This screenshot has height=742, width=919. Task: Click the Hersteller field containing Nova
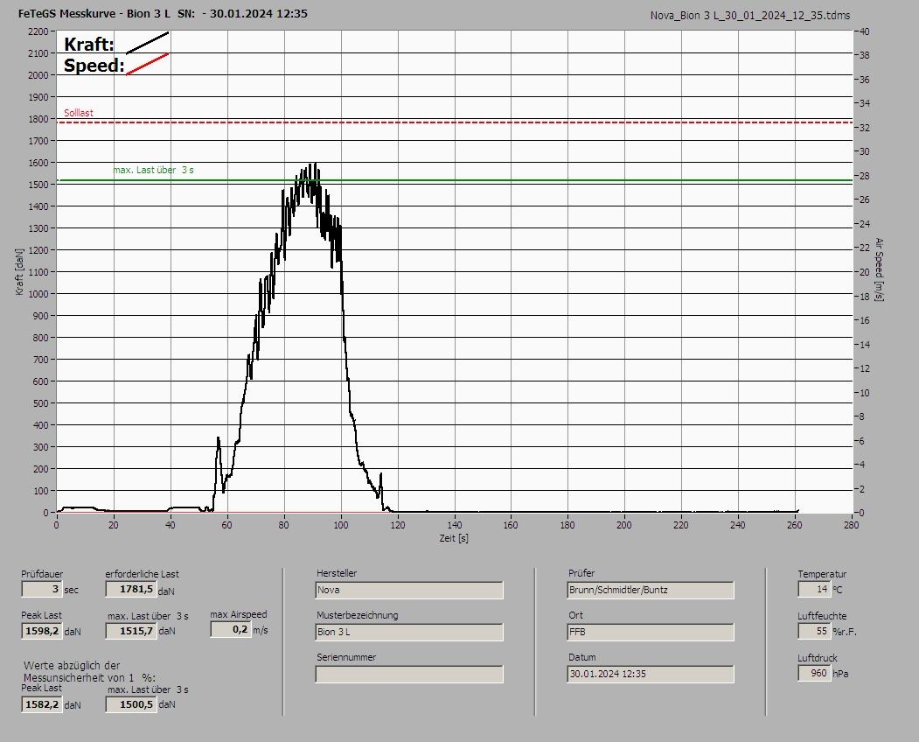pyautogui.click(x=409, y=590)
